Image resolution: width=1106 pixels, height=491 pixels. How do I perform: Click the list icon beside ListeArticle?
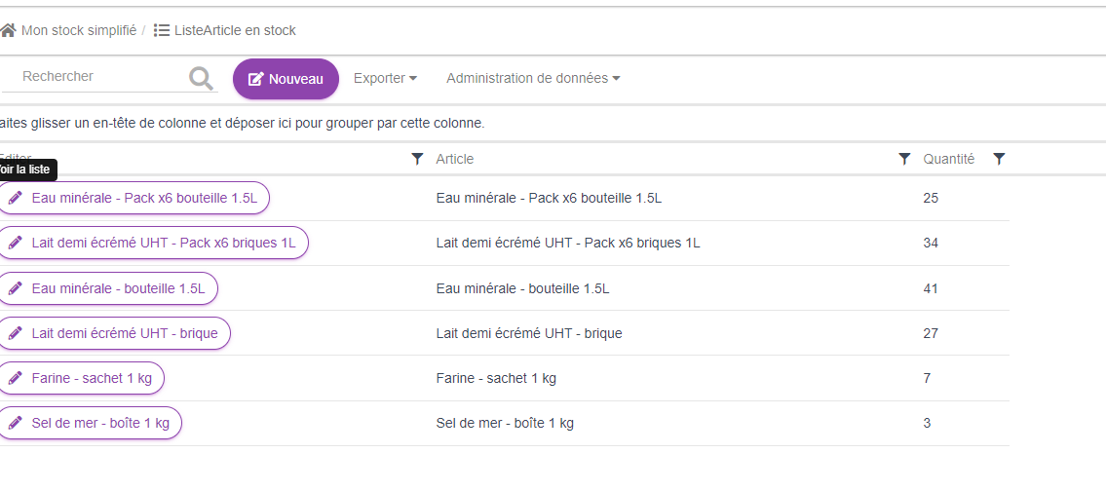pyautogui.click(x=162, y=30)
